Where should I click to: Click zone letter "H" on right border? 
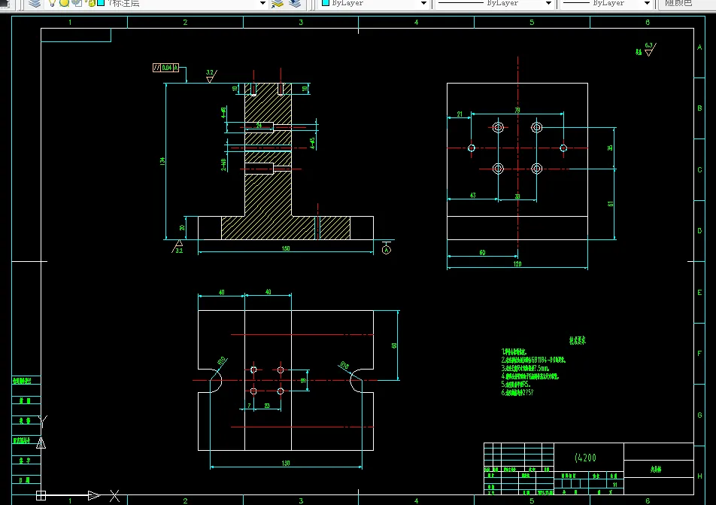click(699, 476)
